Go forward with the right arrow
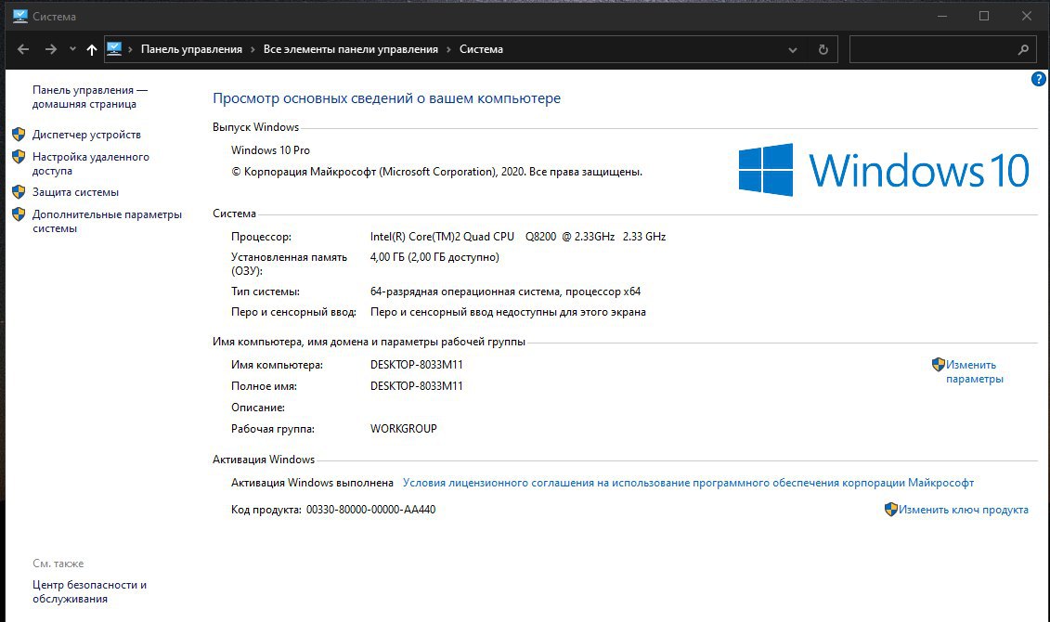1050x622 pixels. coord(51,49)
